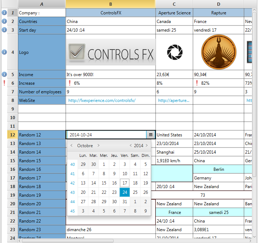
Task: Select the 90,34€ income cell
Action: click(218, 74)
